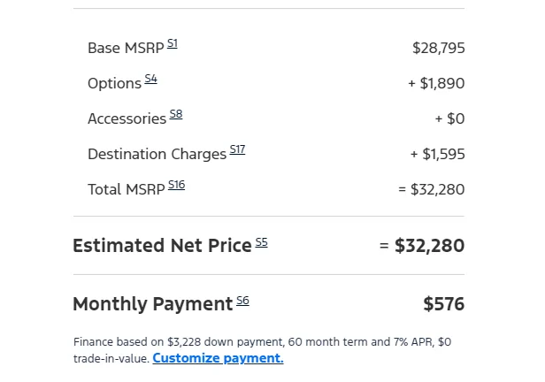
Task: Open footnote S5 next to Estimated Net Price
Action: click(x=262, y=242)
